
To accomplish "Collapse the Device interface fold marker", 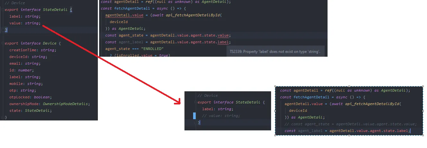I will coord(3,43).
